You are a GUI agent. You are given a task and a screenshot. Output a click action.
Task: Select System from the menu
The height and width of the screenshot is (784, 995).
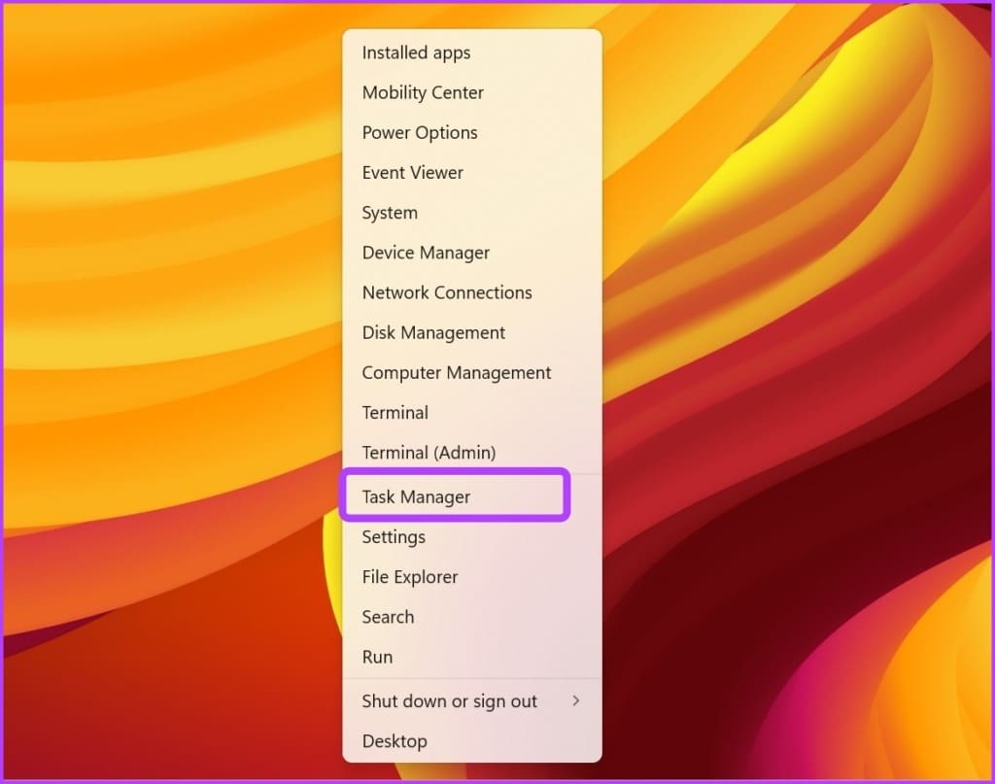click(x=390, y=212)
